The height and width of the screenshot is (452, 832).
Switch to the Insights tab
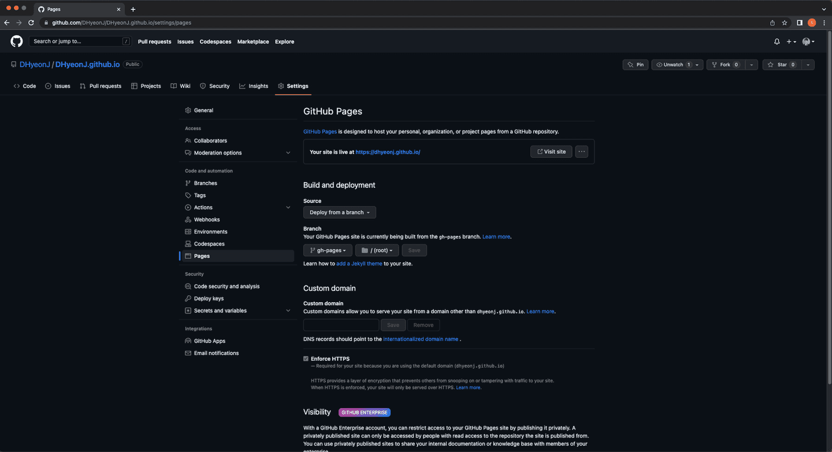(x=254, y=86)
